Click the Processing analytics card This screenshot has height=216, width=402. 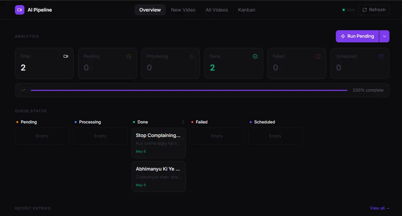point(171,63)
